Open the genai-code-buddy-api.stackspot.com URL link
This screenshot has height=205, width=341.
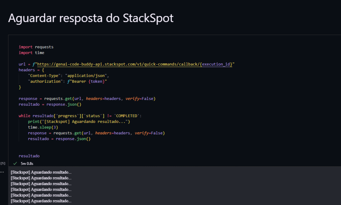click(x=135, y=64)
